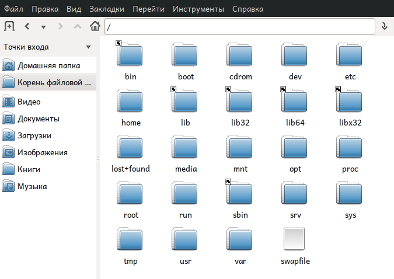Image resolution: width=394 pixels, height=279 pixels.
Task: Select the sys folder icon
Action: 349,193
